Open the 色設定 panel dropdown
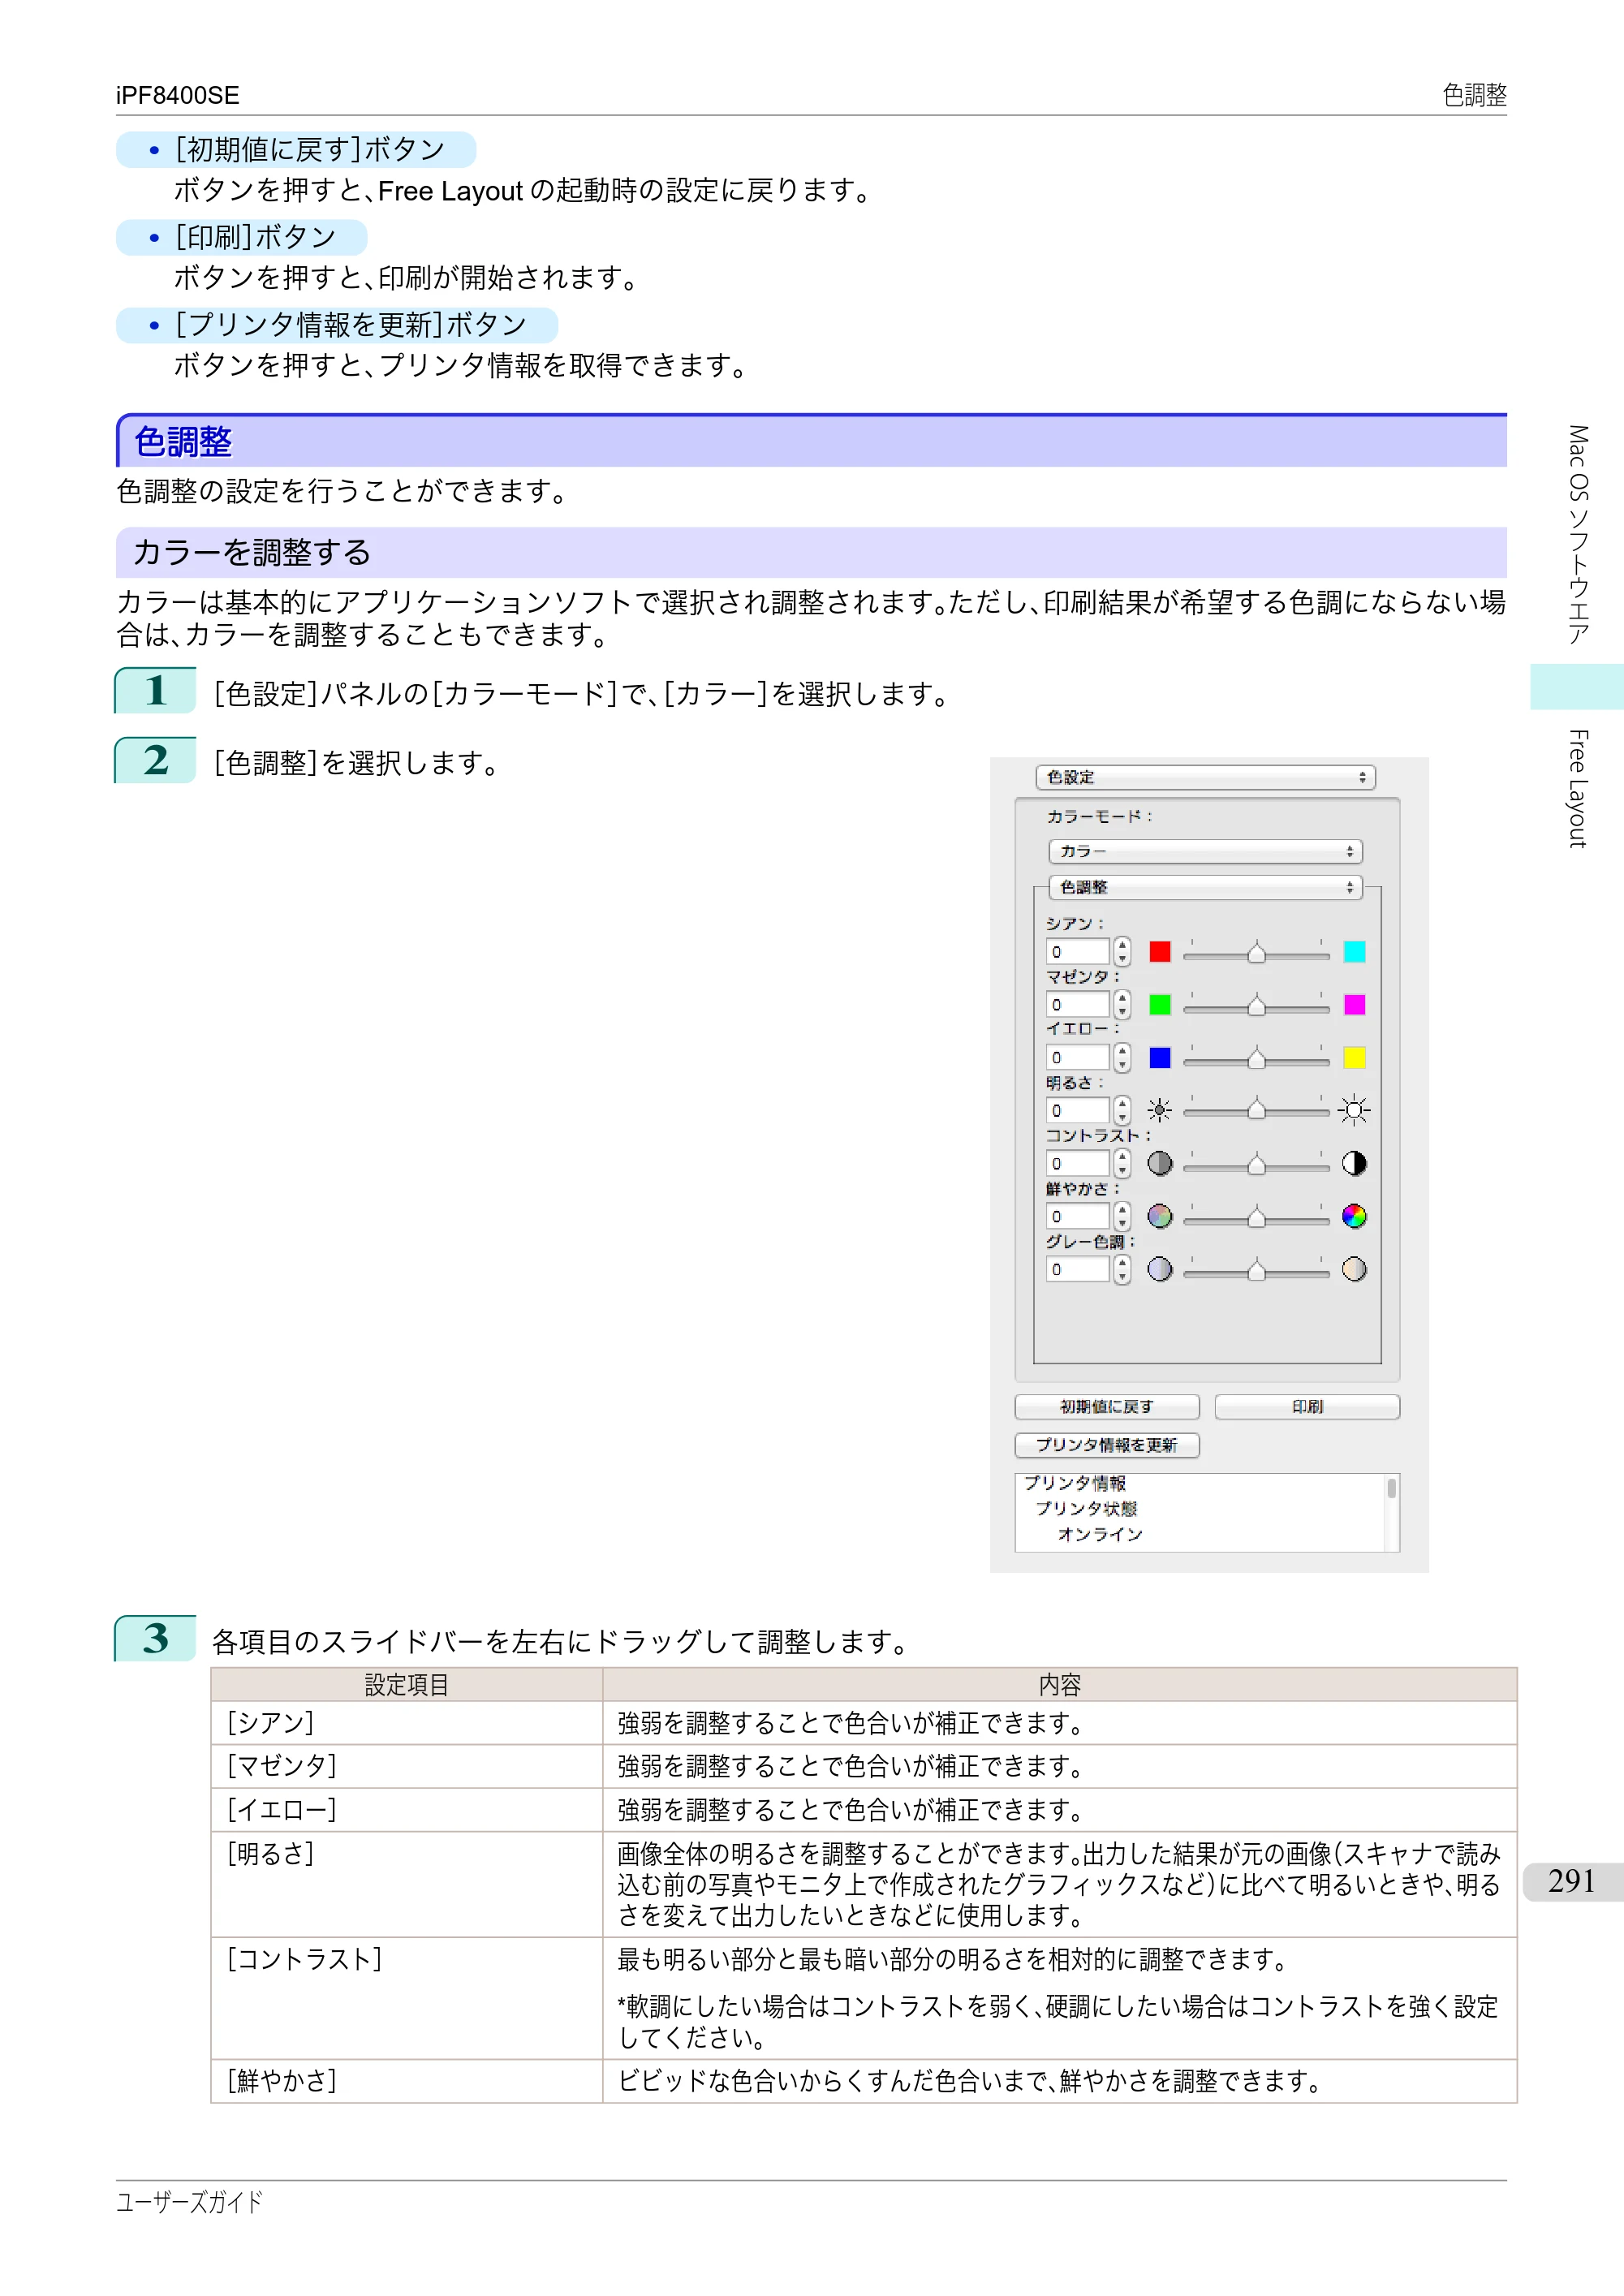The image size is (1624, 2296). [x=1205, y=777]
